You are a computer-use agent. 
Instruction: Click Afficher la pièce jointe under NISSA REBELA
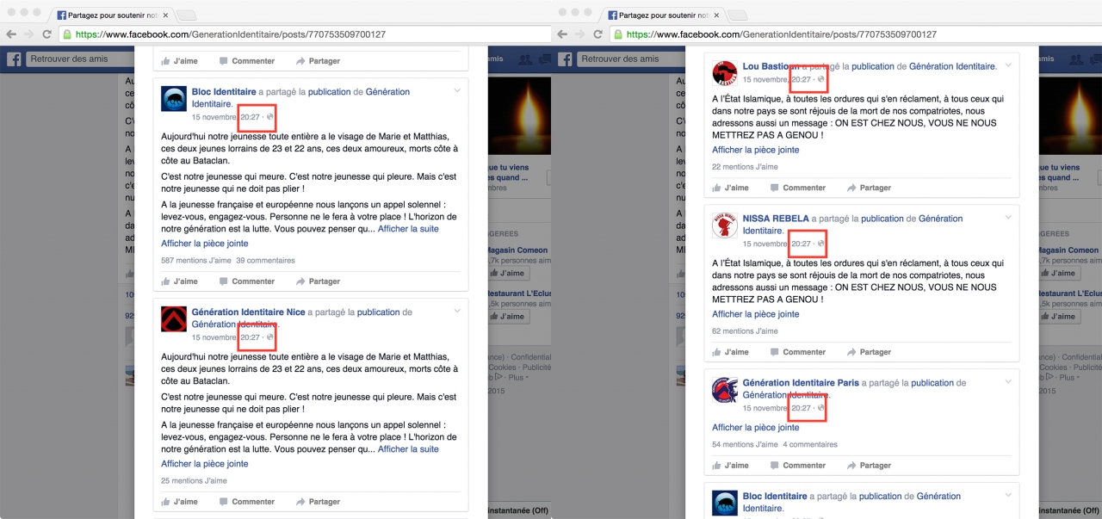pyautogui.click(x=755, y=314)
